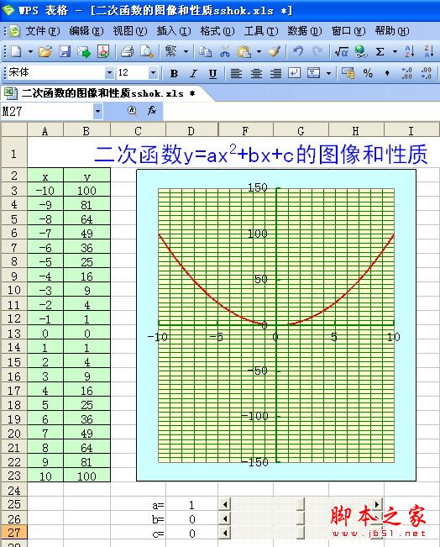The height and width of the screenshot is (547, 440).
Task: Click the Redo arrow
Action: click(317, 52)
